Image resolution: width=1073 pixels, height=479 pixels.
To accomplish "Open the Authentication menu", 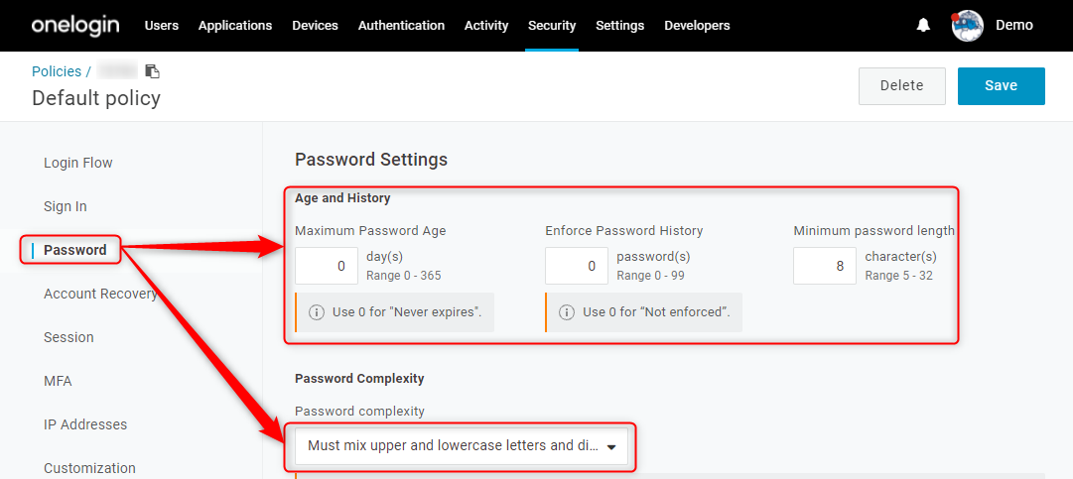I will (x=401, y=26).
